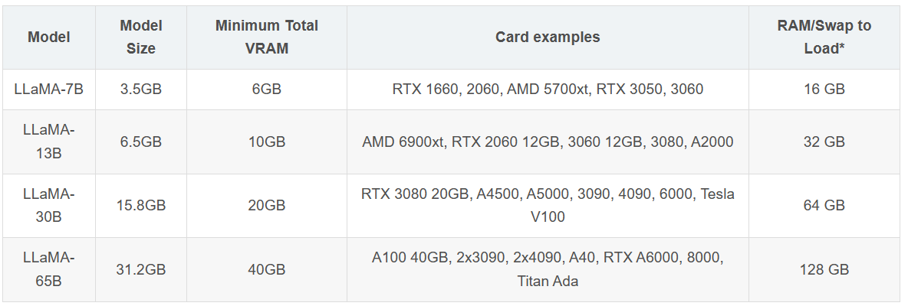
Task: Click the RTX 1660, 2060 card examples cell
Action: point(548,90)
